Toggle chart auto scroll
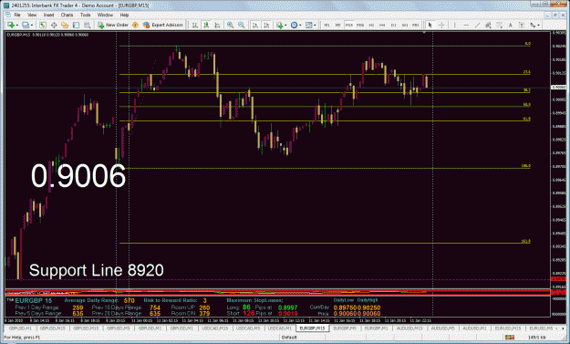This screenshot has height=344, width=570. (x=255, y=25)
